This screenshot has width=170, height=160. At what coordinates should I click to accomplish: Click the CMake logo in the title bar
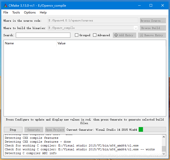point(5,5)
